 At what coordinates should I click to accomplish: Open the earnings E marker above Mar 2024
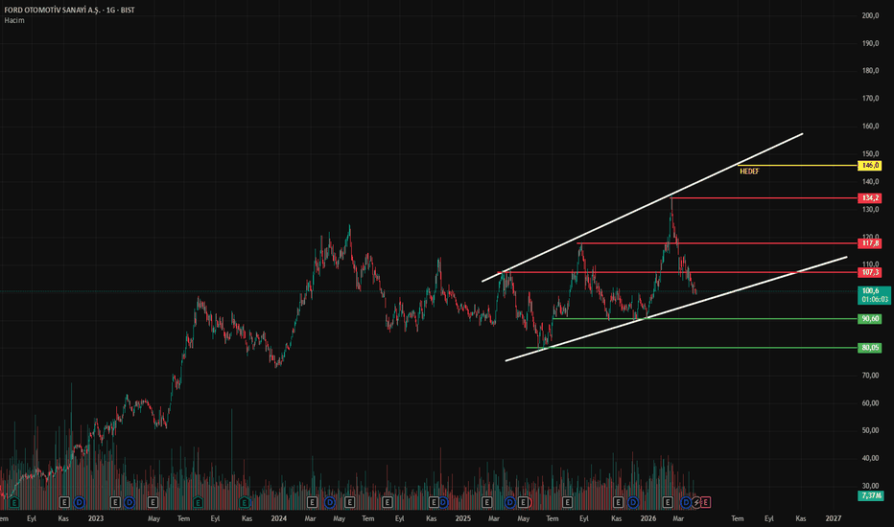pos(312,502)
